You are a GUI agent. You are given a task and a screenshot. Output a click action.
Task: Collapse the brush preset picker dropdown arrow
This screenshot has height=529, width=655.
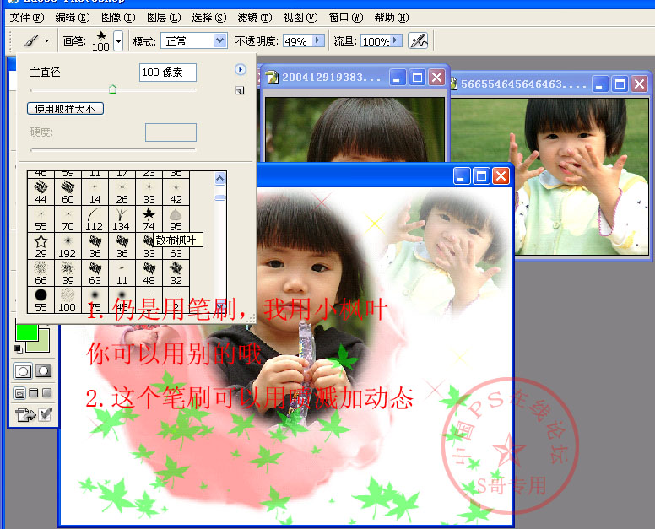tap(119, 41)
